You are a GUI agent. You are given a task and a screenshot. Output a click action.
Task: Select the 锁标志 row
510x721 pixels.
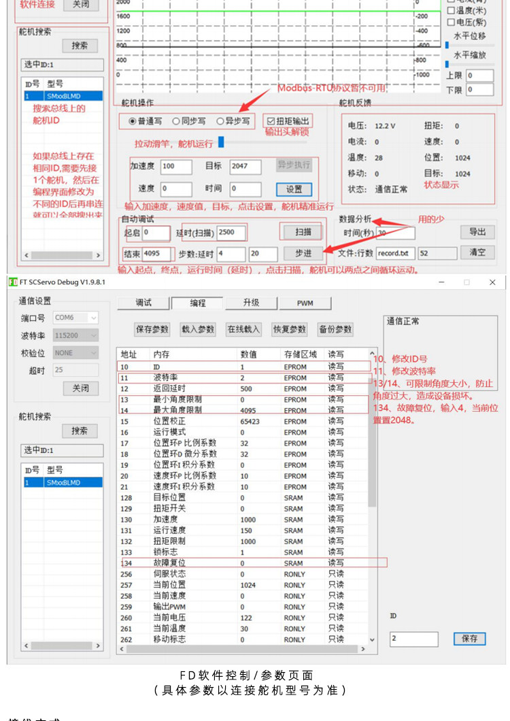(243, 552)
